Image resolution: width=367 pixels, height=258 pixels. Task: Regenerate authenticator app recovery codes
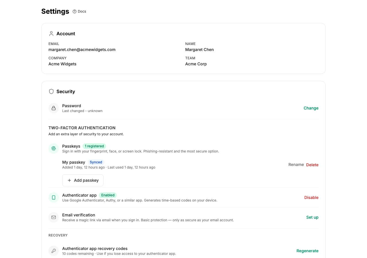coord(307,251)
